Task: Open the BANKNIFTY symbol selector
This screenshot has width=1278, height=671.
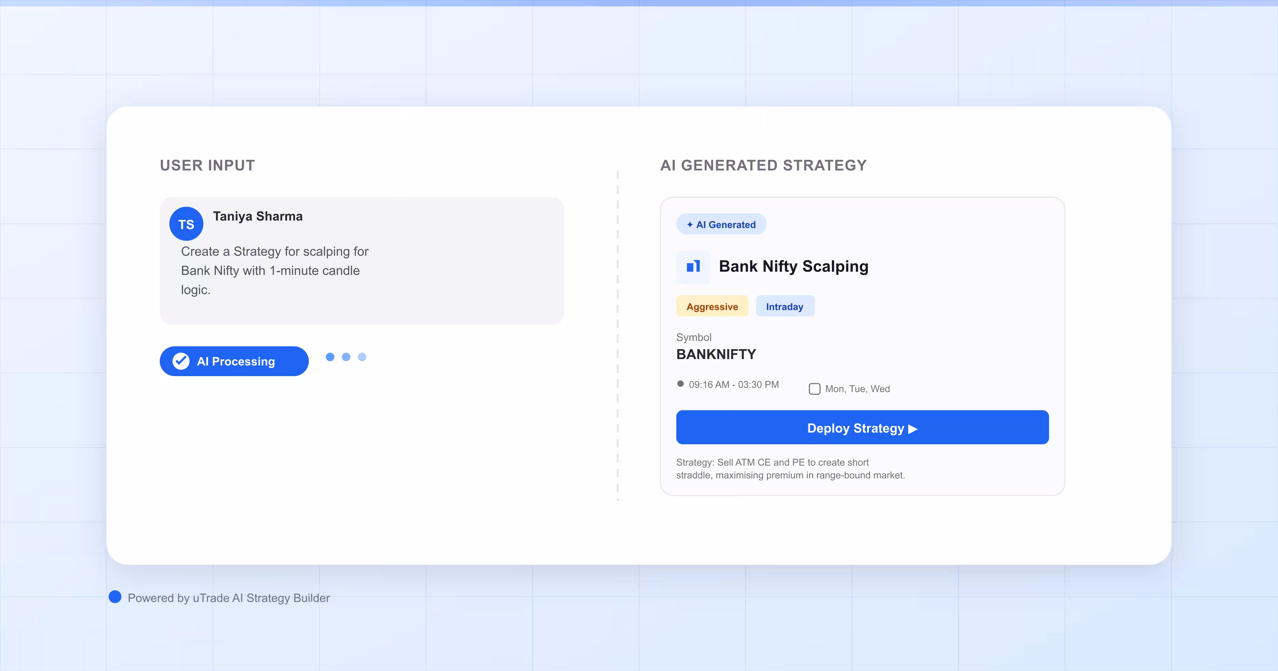Action: (x=716, y=354)
